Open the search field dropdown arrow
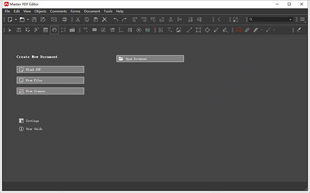 290,20
